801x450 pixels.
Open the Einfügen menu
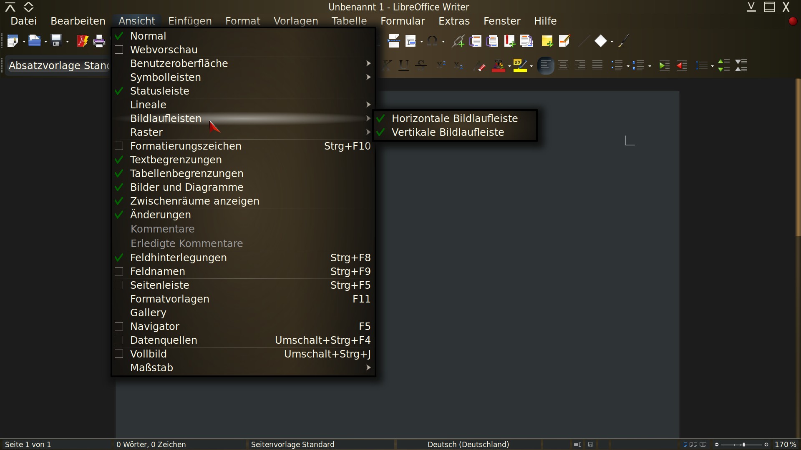190,21
